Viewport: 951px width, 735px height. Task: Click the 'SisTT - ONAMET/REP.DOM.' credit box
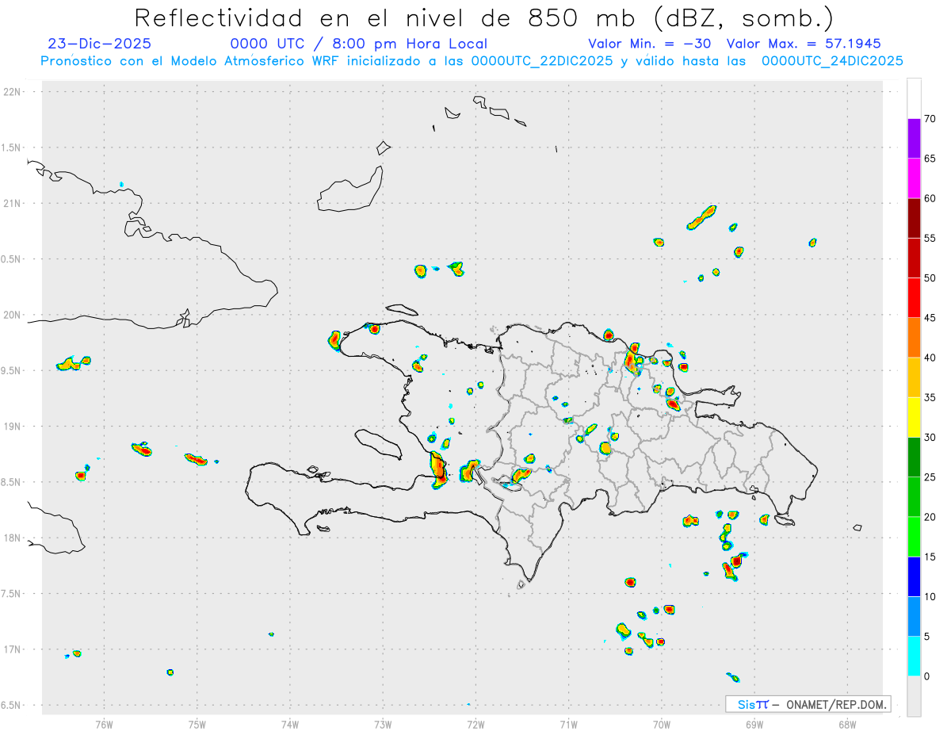[808, 704]
